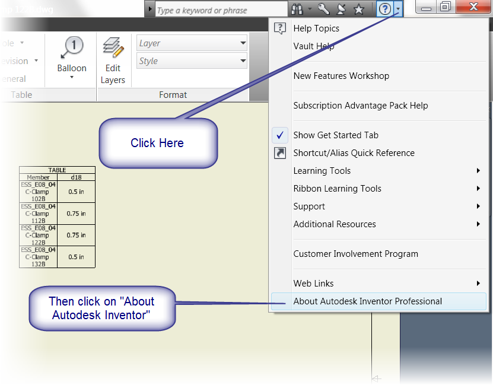Open the star Favorites icon

pyautogui.click(x=359, y=9)
